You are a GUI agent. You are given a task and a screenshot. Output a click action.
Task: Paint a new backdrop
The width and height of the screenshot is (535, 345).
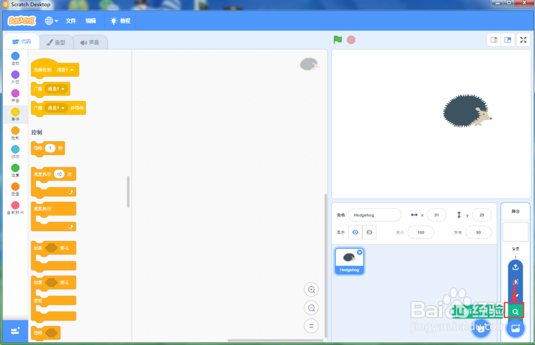(517, 295)
